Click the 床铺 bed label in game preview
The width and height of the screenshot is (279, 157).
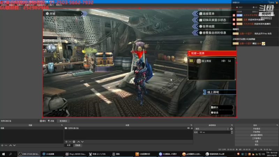52,14
